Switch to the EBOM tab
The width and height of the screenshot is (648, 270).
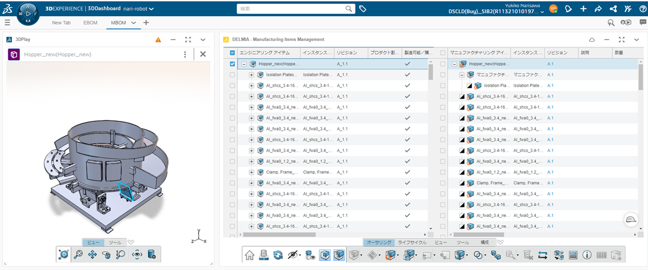(x=91, y=23)
